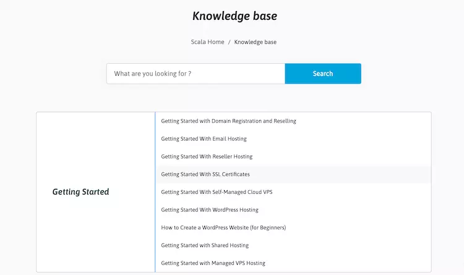This screenshot has width=464, height=275.
Task: Click the word 'Reselling' in first article
Action: (285, 121)
